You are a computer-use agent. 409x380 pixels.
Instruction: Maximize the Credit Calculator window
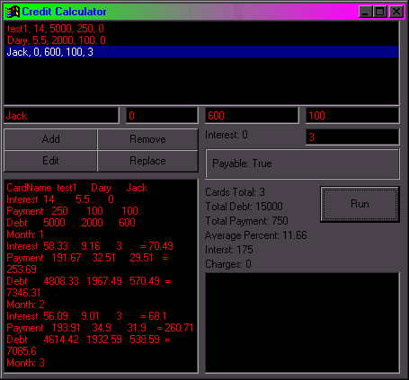point(380,12)
